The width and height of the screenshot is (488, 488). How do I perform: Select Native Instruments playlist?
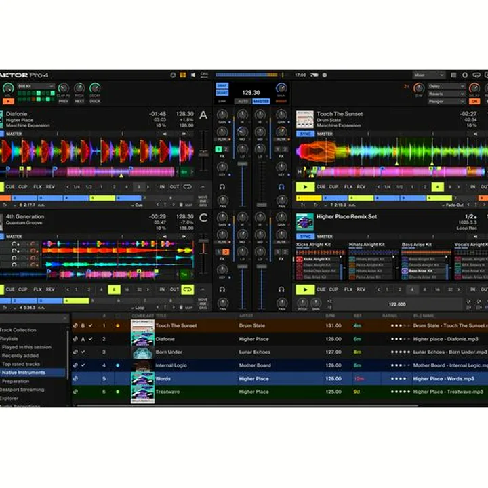point(24,373)
